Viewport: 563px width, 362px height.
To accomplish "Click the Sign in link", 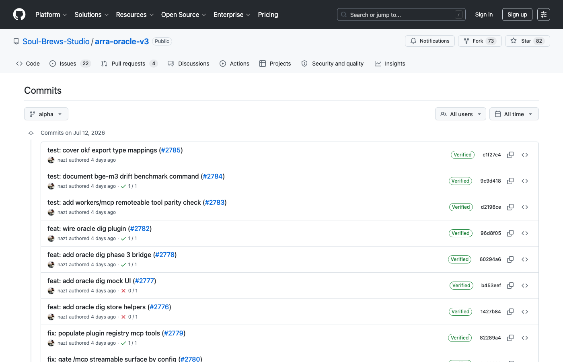I will click(484, 14).
